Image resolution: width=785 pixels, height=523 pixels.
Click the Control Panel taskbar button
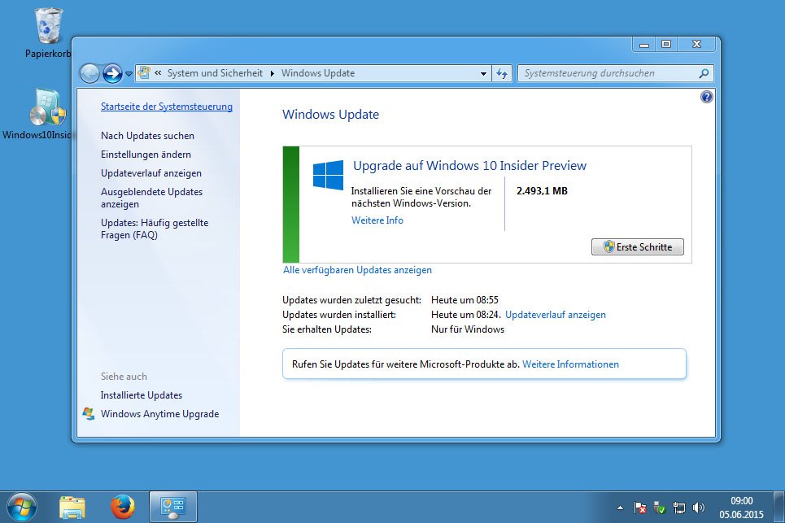tap(173, 507)
